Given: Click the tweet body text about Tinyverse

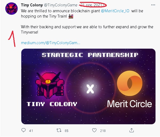Looking at the screenshot, I should point(87,30).
